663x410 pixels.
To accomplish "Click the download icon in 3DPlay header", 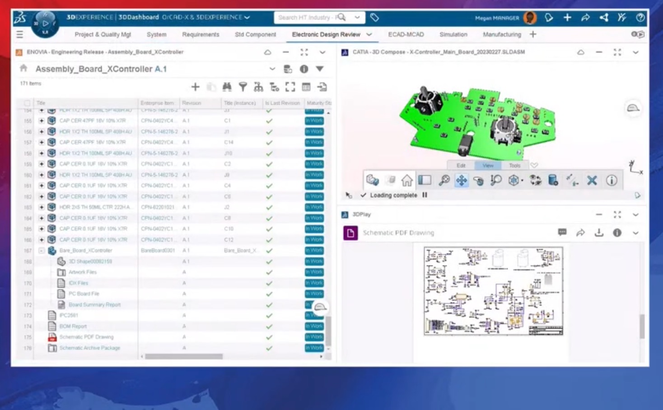I will coord(599,233).
